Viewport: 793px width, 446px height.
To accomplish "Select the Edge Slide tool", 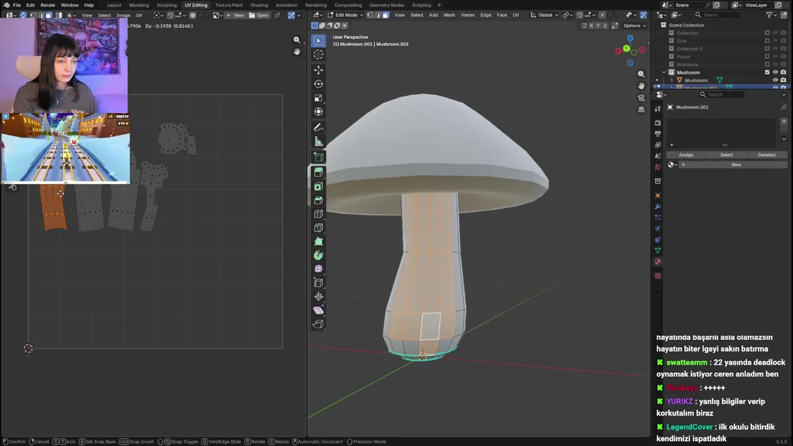I will pos(318,282).
